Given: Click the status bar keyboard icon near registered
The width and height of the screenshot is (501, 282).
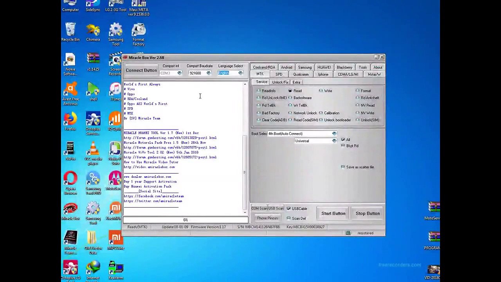Looking at the screenshot, I should pyautogui.click(x=348, y=233).
